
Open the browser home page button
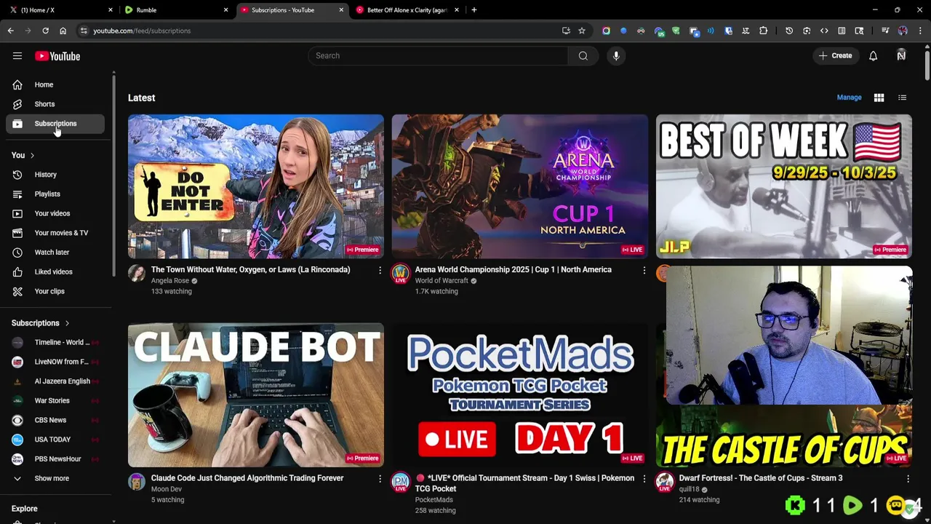coord(63,31)
